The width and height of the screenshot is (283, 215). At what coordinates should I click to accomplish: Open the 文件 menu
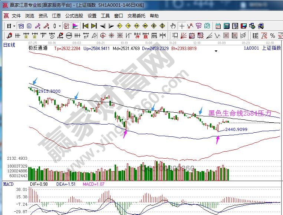pyautogui.click(x=16, y=16)
